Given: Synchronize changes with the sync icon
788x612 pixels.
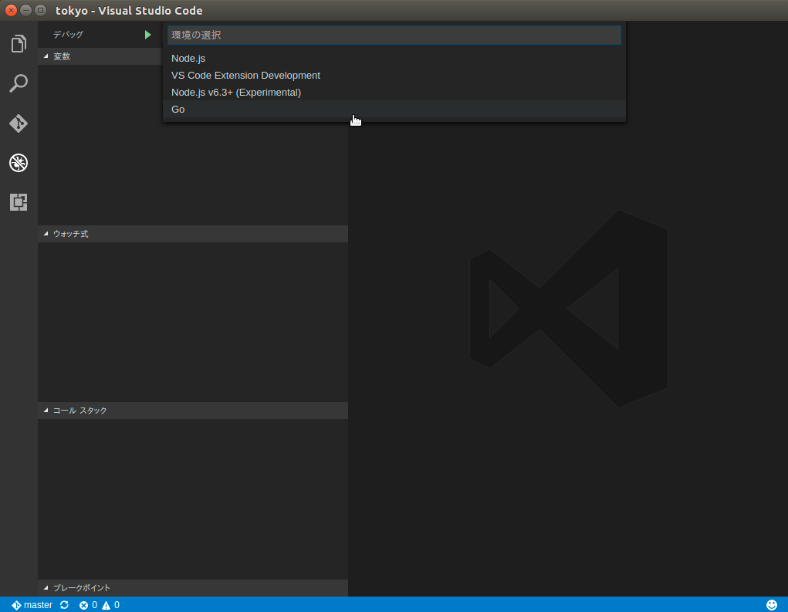Looking at the screenshot, I should click(64, 605).
